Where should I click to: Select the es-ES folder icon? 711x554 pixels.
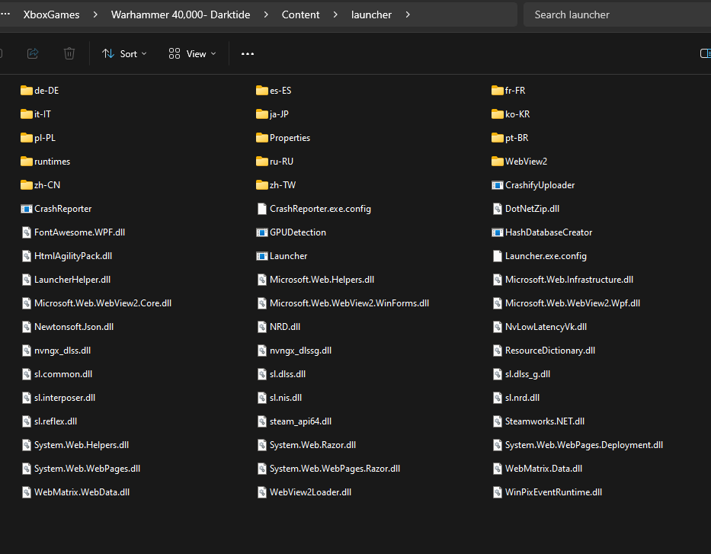pos(261,90)
